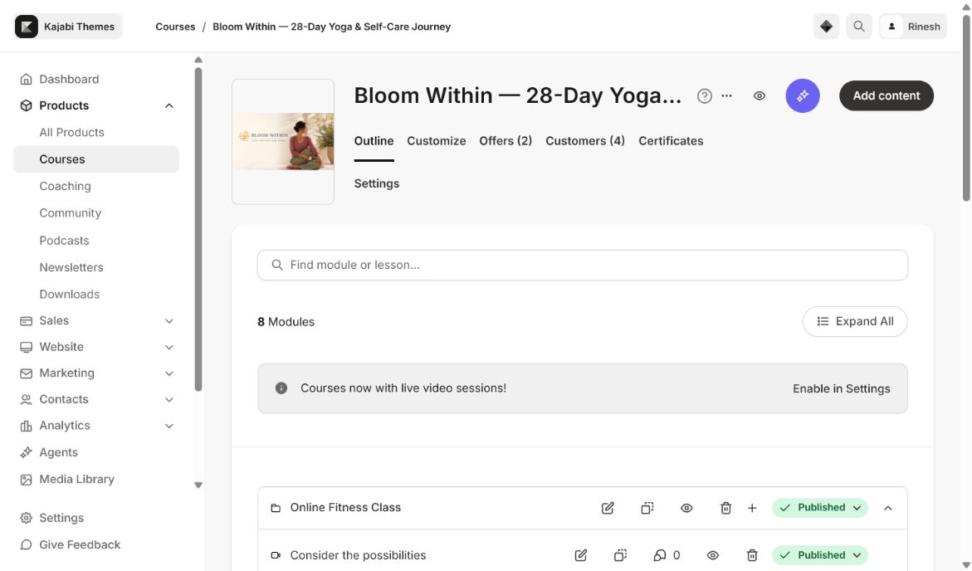Click the Analytics chart icon in sidebar
This screenshot has width=972, height=571.
[x=26, y=426]
